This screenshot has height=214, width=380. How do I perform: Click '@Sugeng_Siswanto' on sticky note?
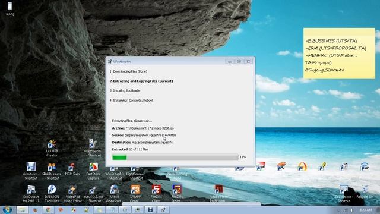[x=325, y=70]
